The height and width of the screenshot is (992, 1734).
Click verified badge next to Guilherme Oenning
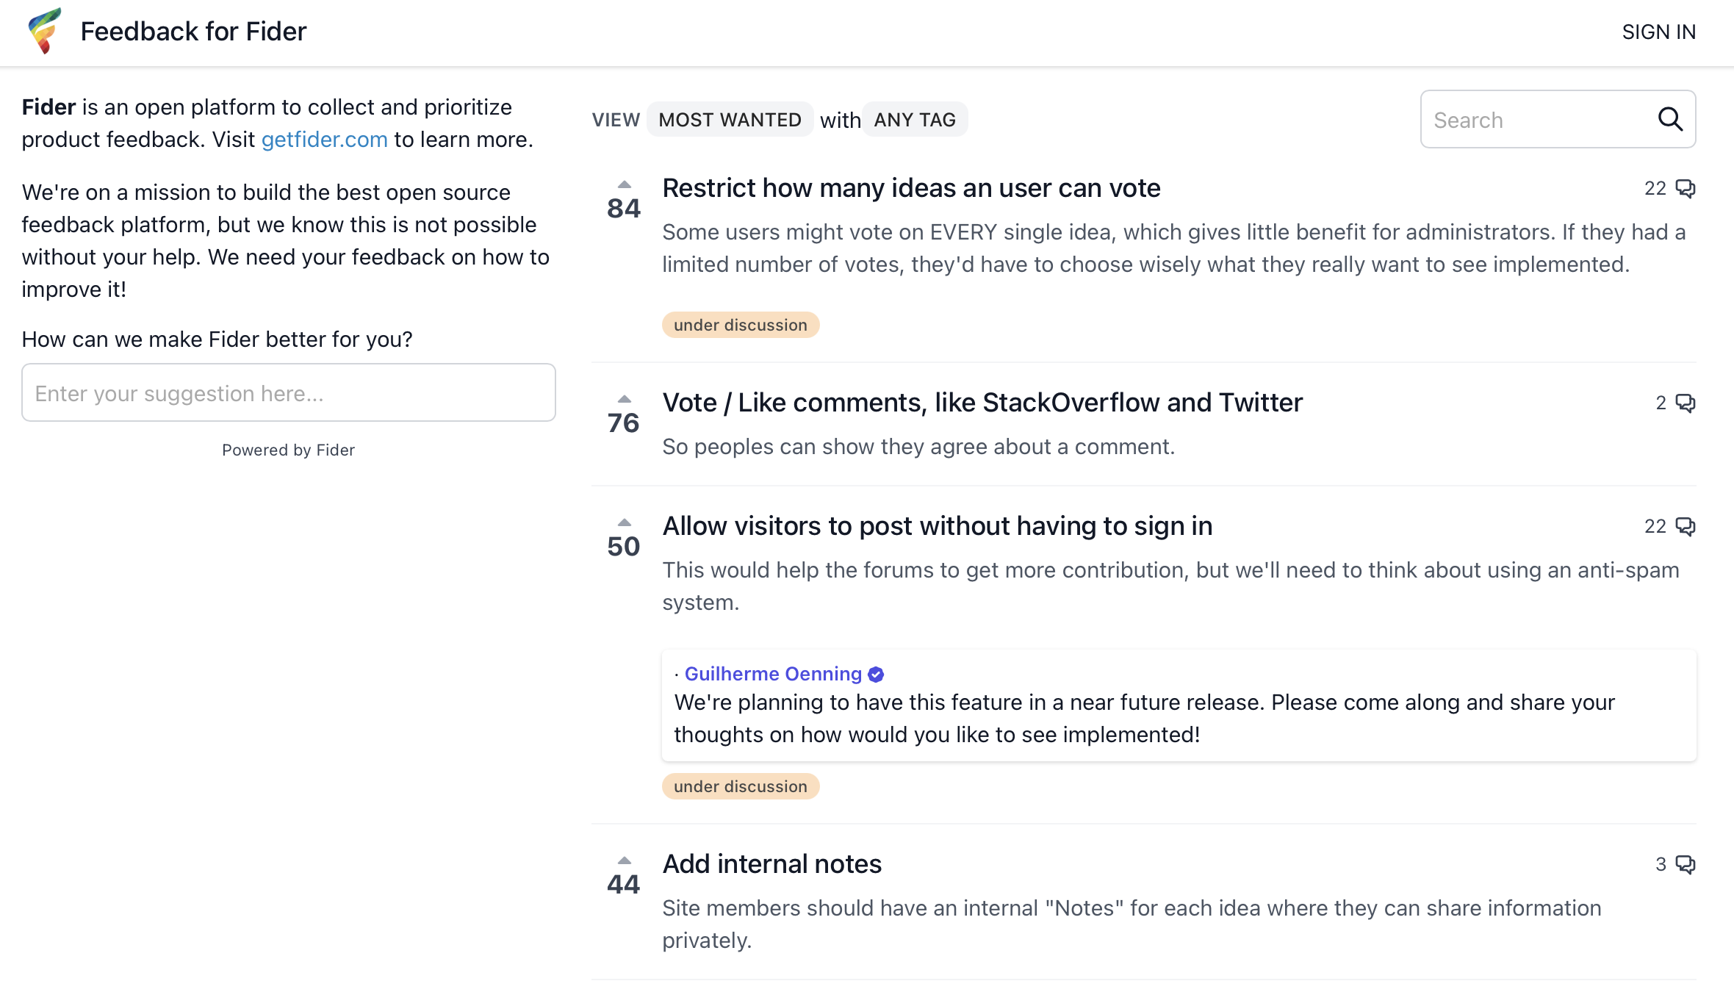point(876,675)
